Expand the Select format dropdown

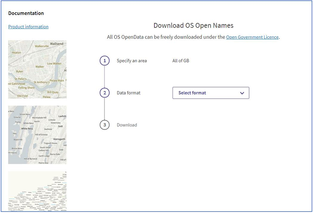pos(211,93)
